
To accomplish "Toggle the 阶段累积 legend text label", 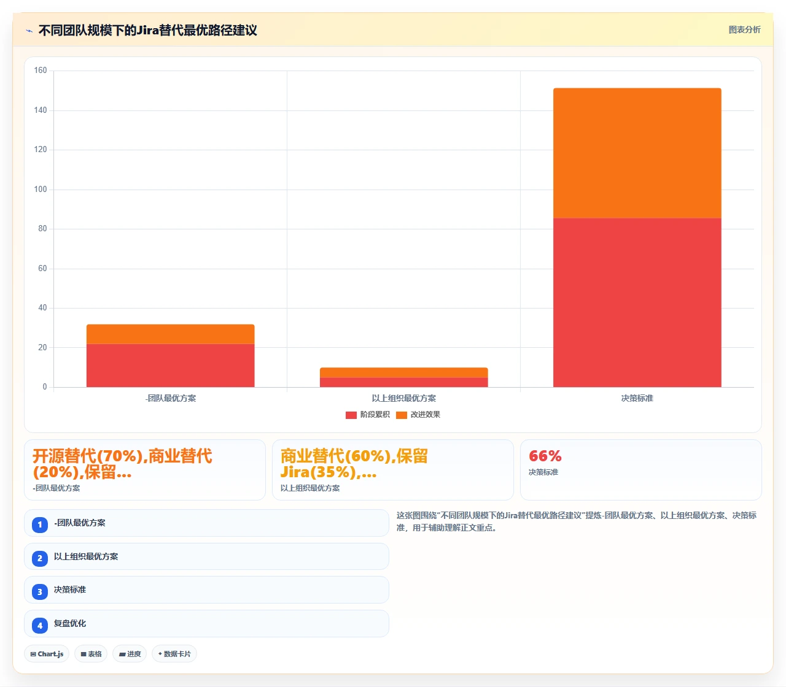I will click(375, 415).
